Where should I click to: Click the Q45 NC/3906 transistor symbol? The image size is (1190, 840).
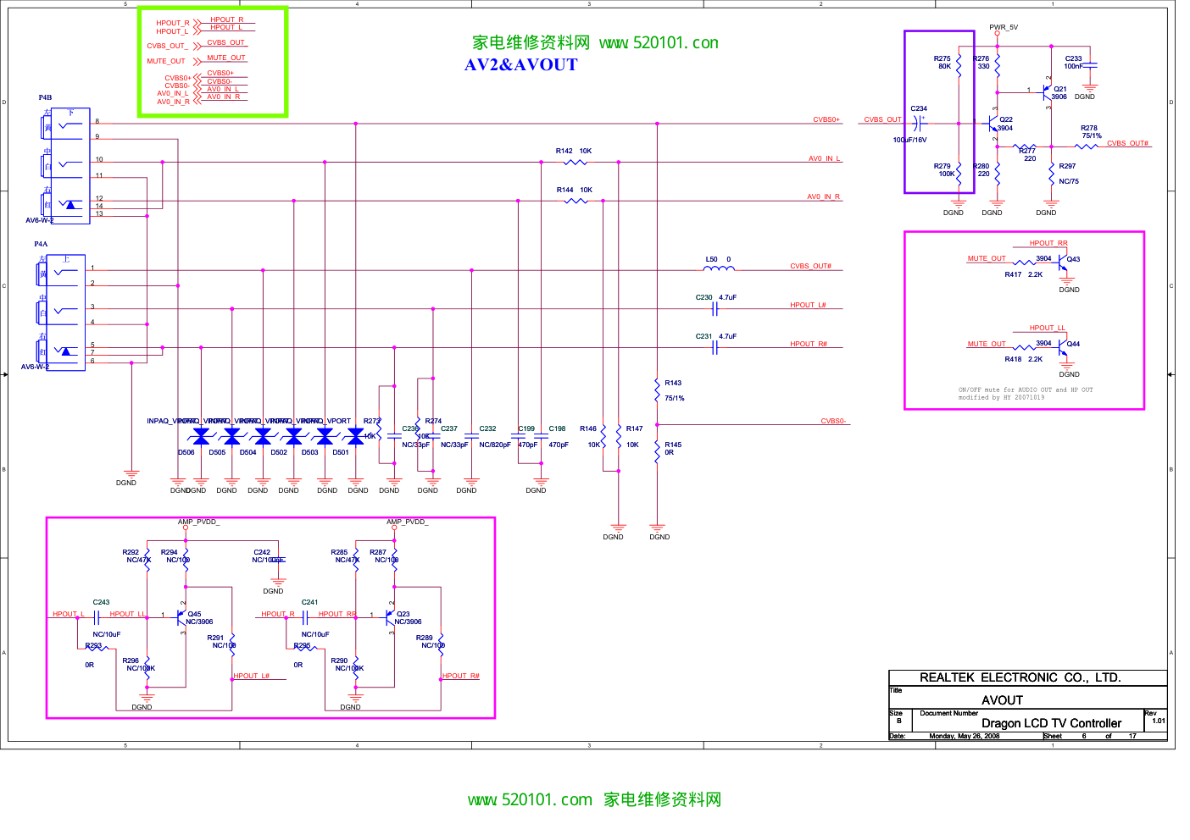181,617
